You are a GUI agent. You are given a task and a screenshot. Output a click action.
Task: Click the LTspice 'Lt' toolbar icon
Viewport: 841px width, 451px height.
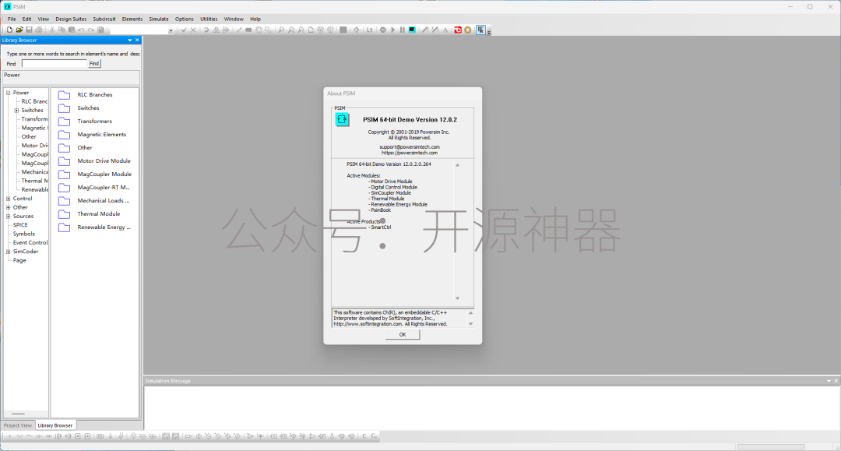[370, 30]
